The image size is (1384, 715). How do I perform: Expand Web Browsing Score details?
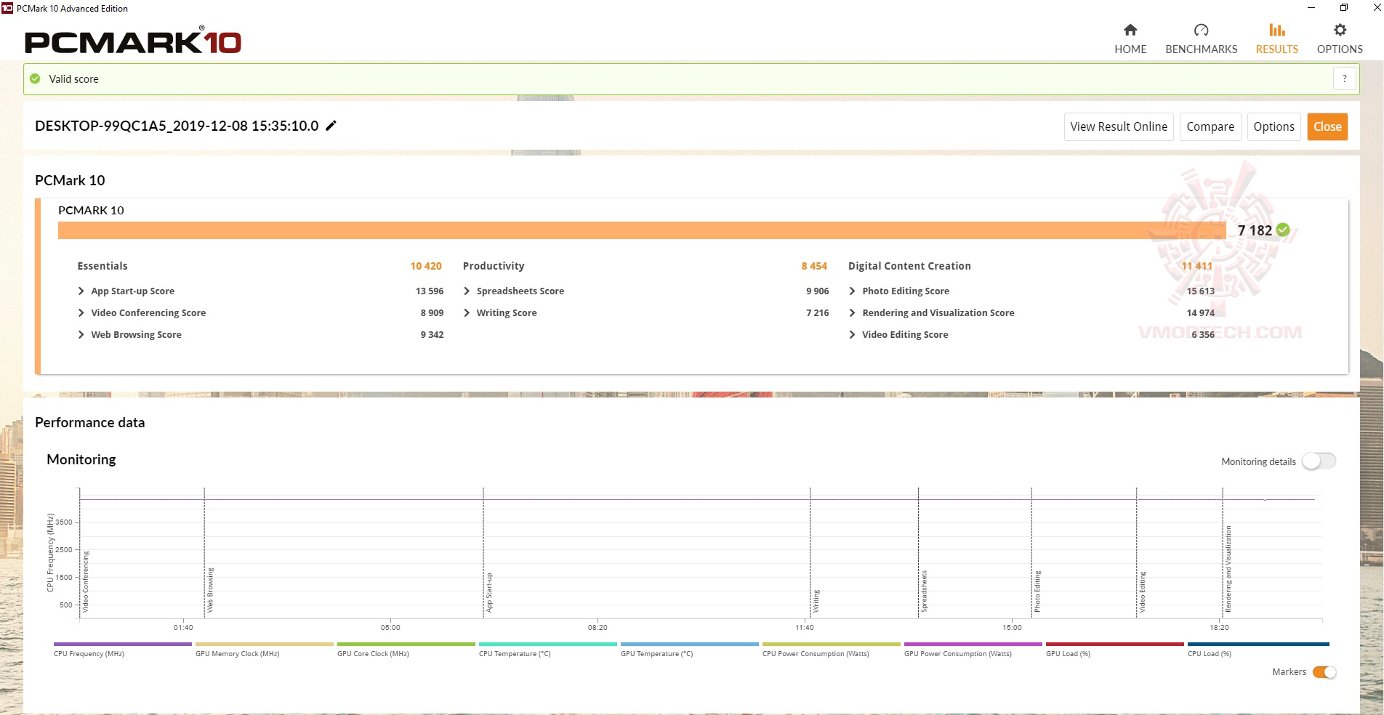point(81,334)
